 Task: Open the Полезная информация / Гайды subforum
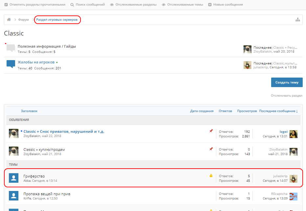(x=47, y=46)
